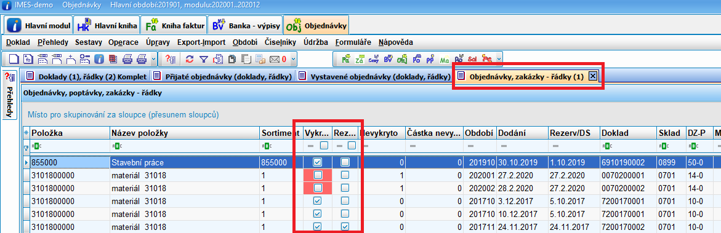Expand the shortcut toolbar overflow arrow after Pe
Screen dimensions: 721x233
499,59
